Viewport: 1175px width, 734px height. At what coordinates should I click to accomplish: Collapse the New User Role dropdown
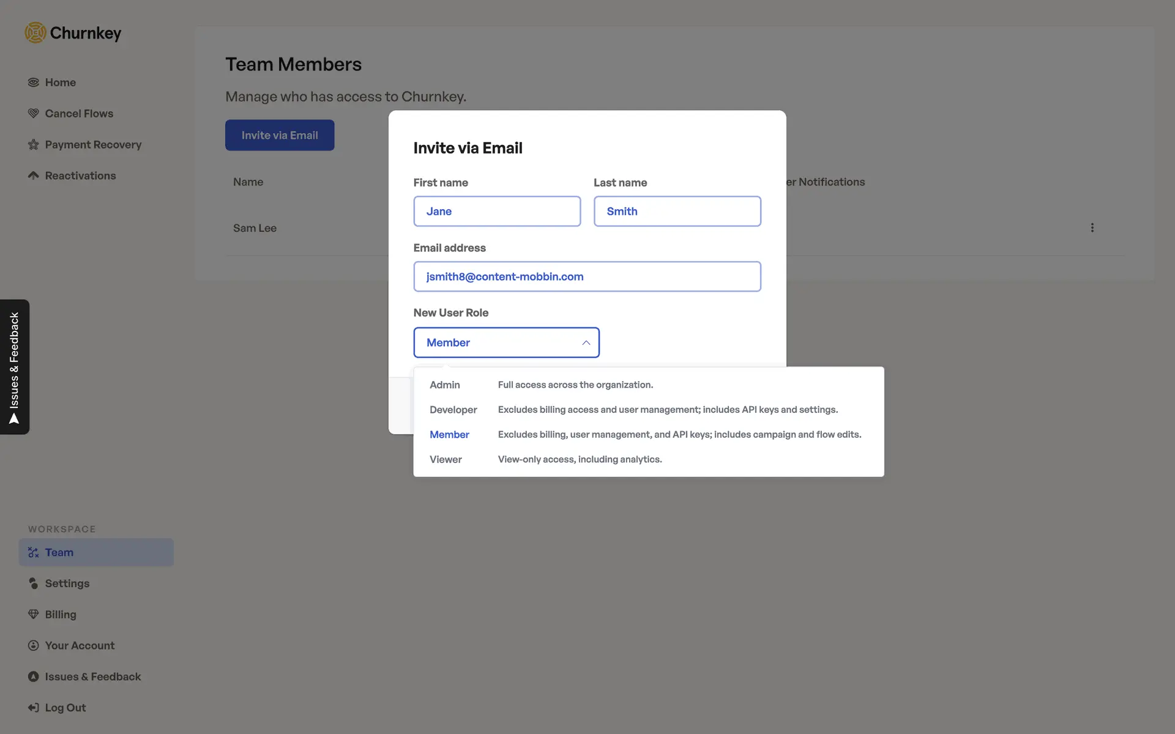point(586,343)
